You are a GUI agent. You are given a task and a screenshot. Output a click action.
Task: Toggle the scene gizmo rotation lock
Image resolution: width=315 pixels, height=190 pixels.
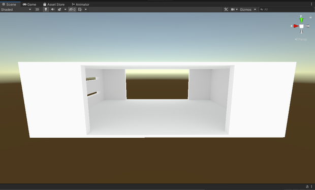point(310,17)
